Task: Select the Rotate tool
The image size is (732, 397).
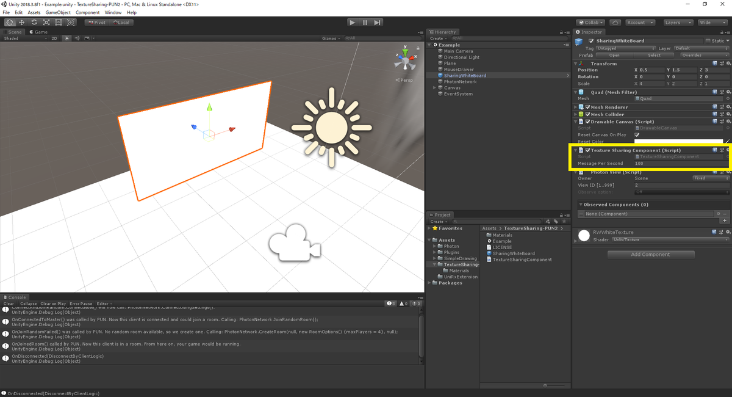Action: 34,22
